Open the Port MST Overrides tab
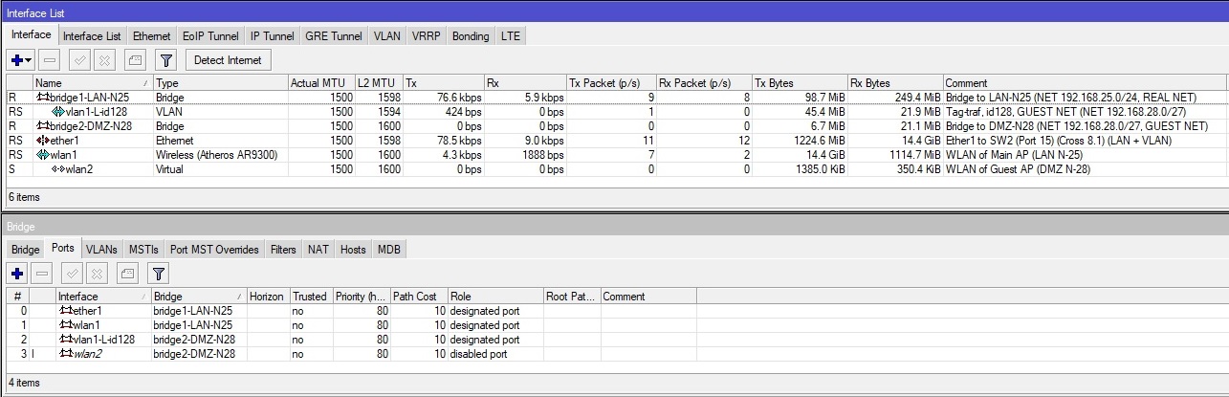The image size is (1229, 397). (x=215, y=250)
